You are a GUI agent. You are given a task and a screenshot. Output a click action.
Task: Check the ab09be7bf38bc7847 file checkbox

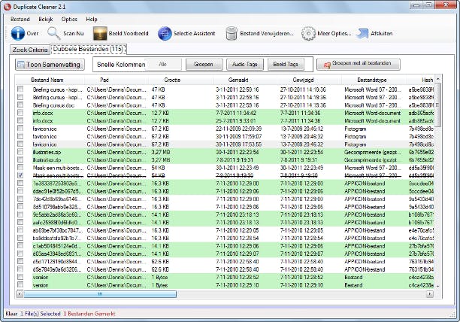[20, 229]
